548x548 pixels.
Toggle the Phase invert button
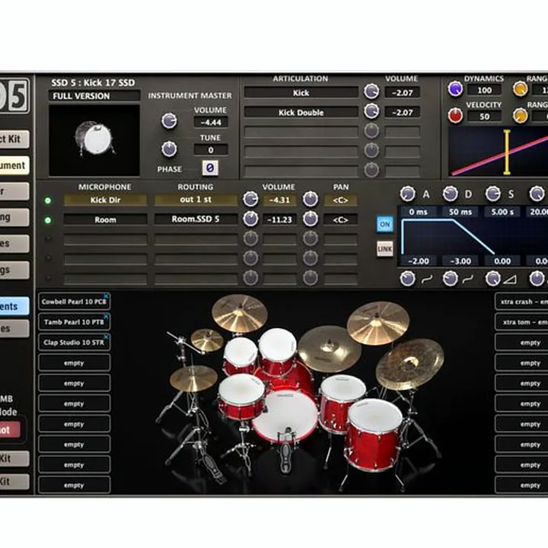tap(210, 168)
